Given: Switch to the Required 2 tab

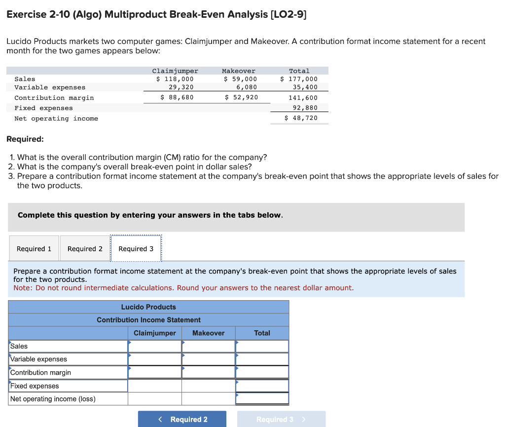Looking at the screenshot, I should [x=84, y=248].
